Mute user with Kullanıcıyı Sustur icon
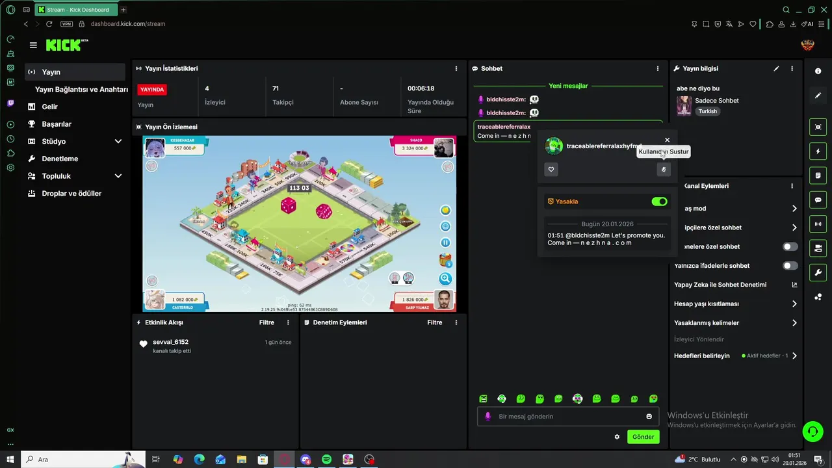Screen dimensions: 832x468 pos(664,170)
